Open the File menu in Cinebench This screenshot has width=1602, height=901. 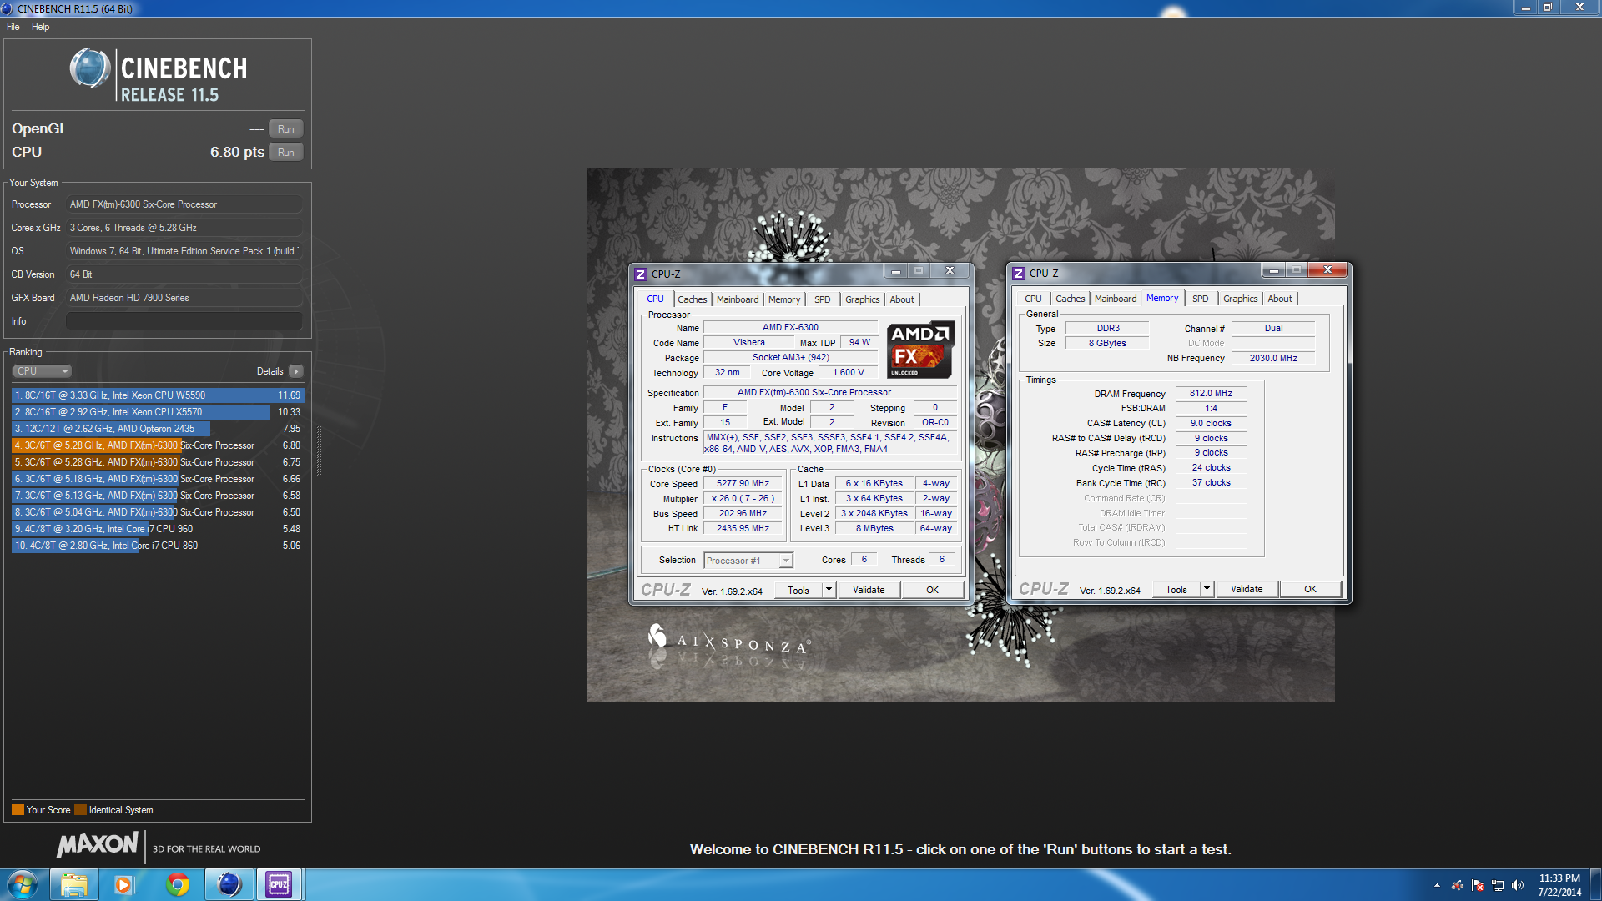tap(13, 27)
